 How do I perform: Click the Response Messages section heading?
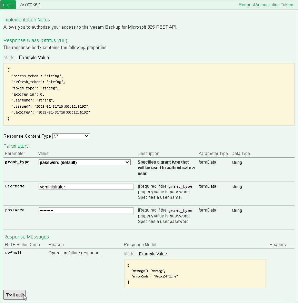click(x=26, y=237)
